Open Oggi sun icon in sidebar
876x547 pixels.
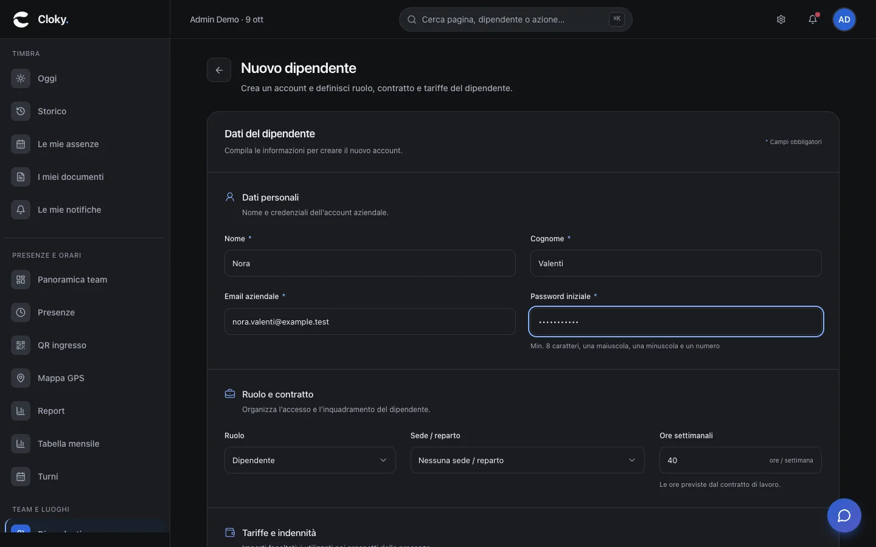pyautogui.click(x=21, y=78)
